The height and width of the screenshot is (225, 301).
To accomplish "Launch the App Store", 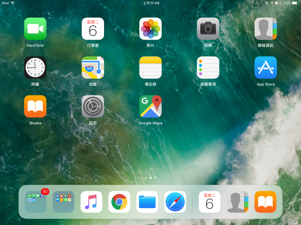I will [x=265, y=67].
